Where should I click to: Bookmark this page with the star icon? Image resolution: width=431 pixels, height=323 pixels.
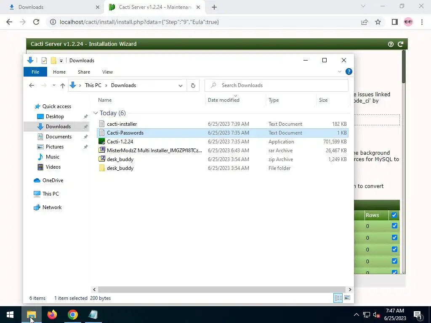378,22
